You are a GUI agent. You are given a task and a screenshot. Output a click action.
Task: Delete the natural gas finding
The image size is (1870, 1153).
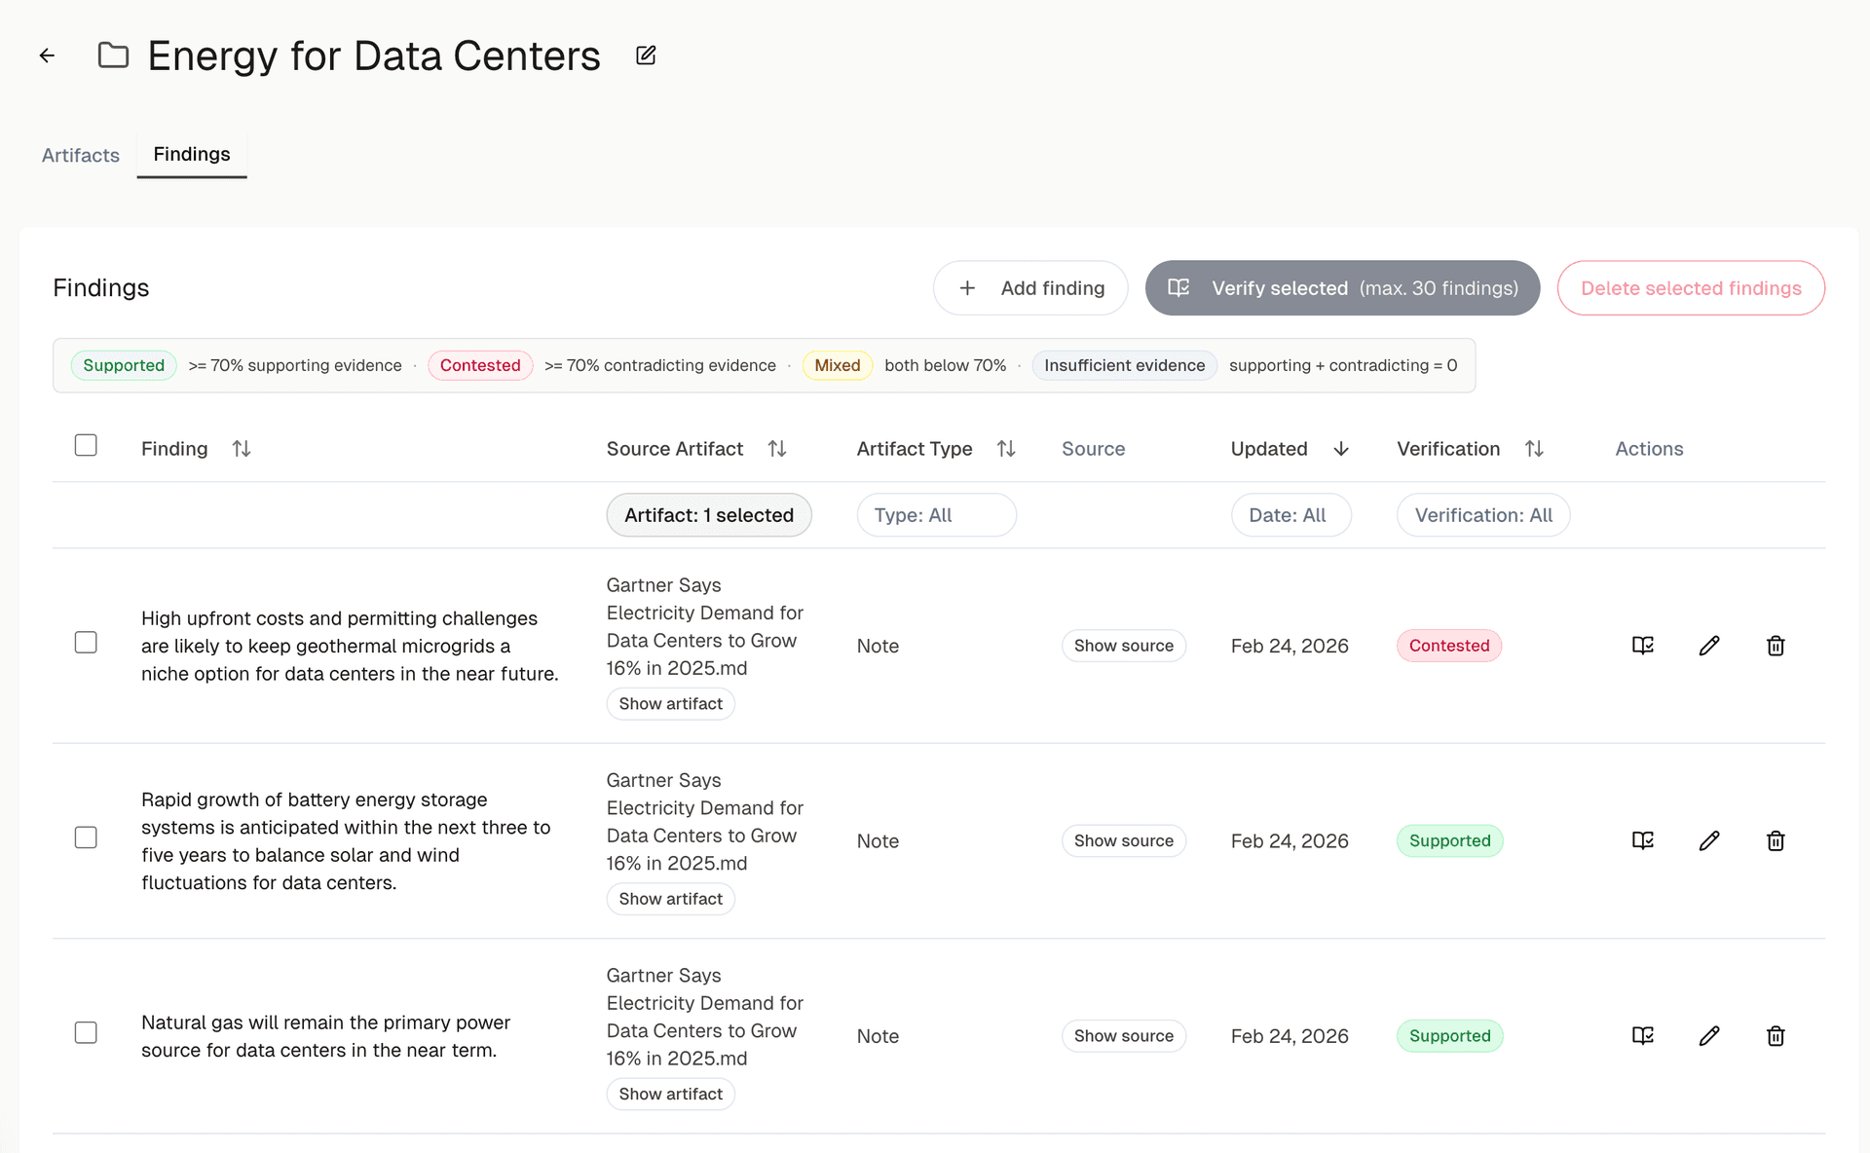[x=1776, y=1035]
